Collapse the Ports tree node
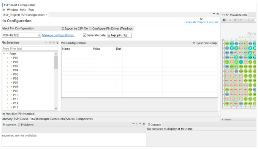258x149 pixels. coord(4,54)
